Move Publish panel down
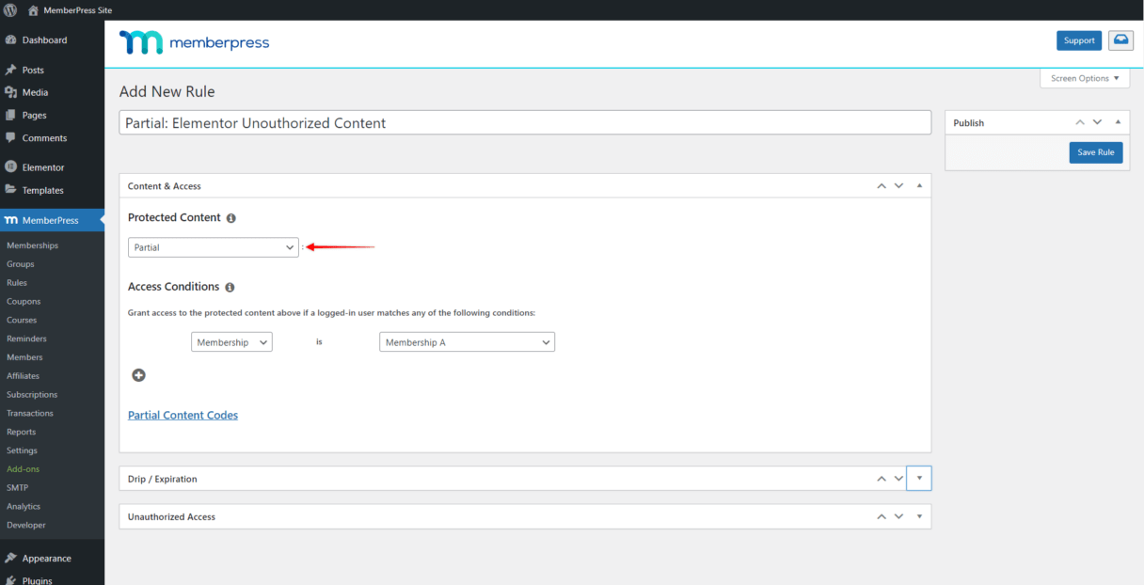Image resolution: width=1144 pixels, height=585 pixels. [1097, 122]
